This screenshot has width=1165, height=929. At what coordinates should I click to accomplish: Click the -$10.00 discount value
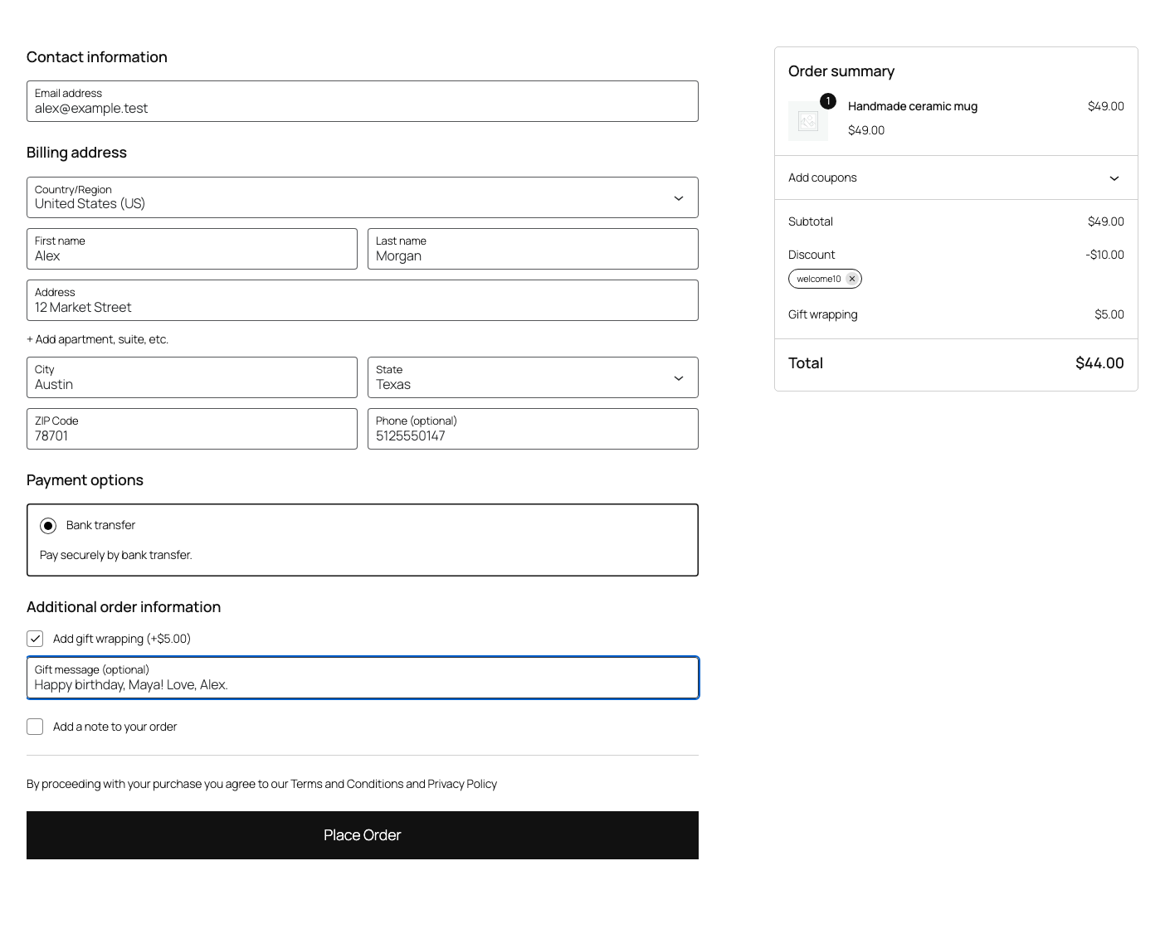(1104, 255)
